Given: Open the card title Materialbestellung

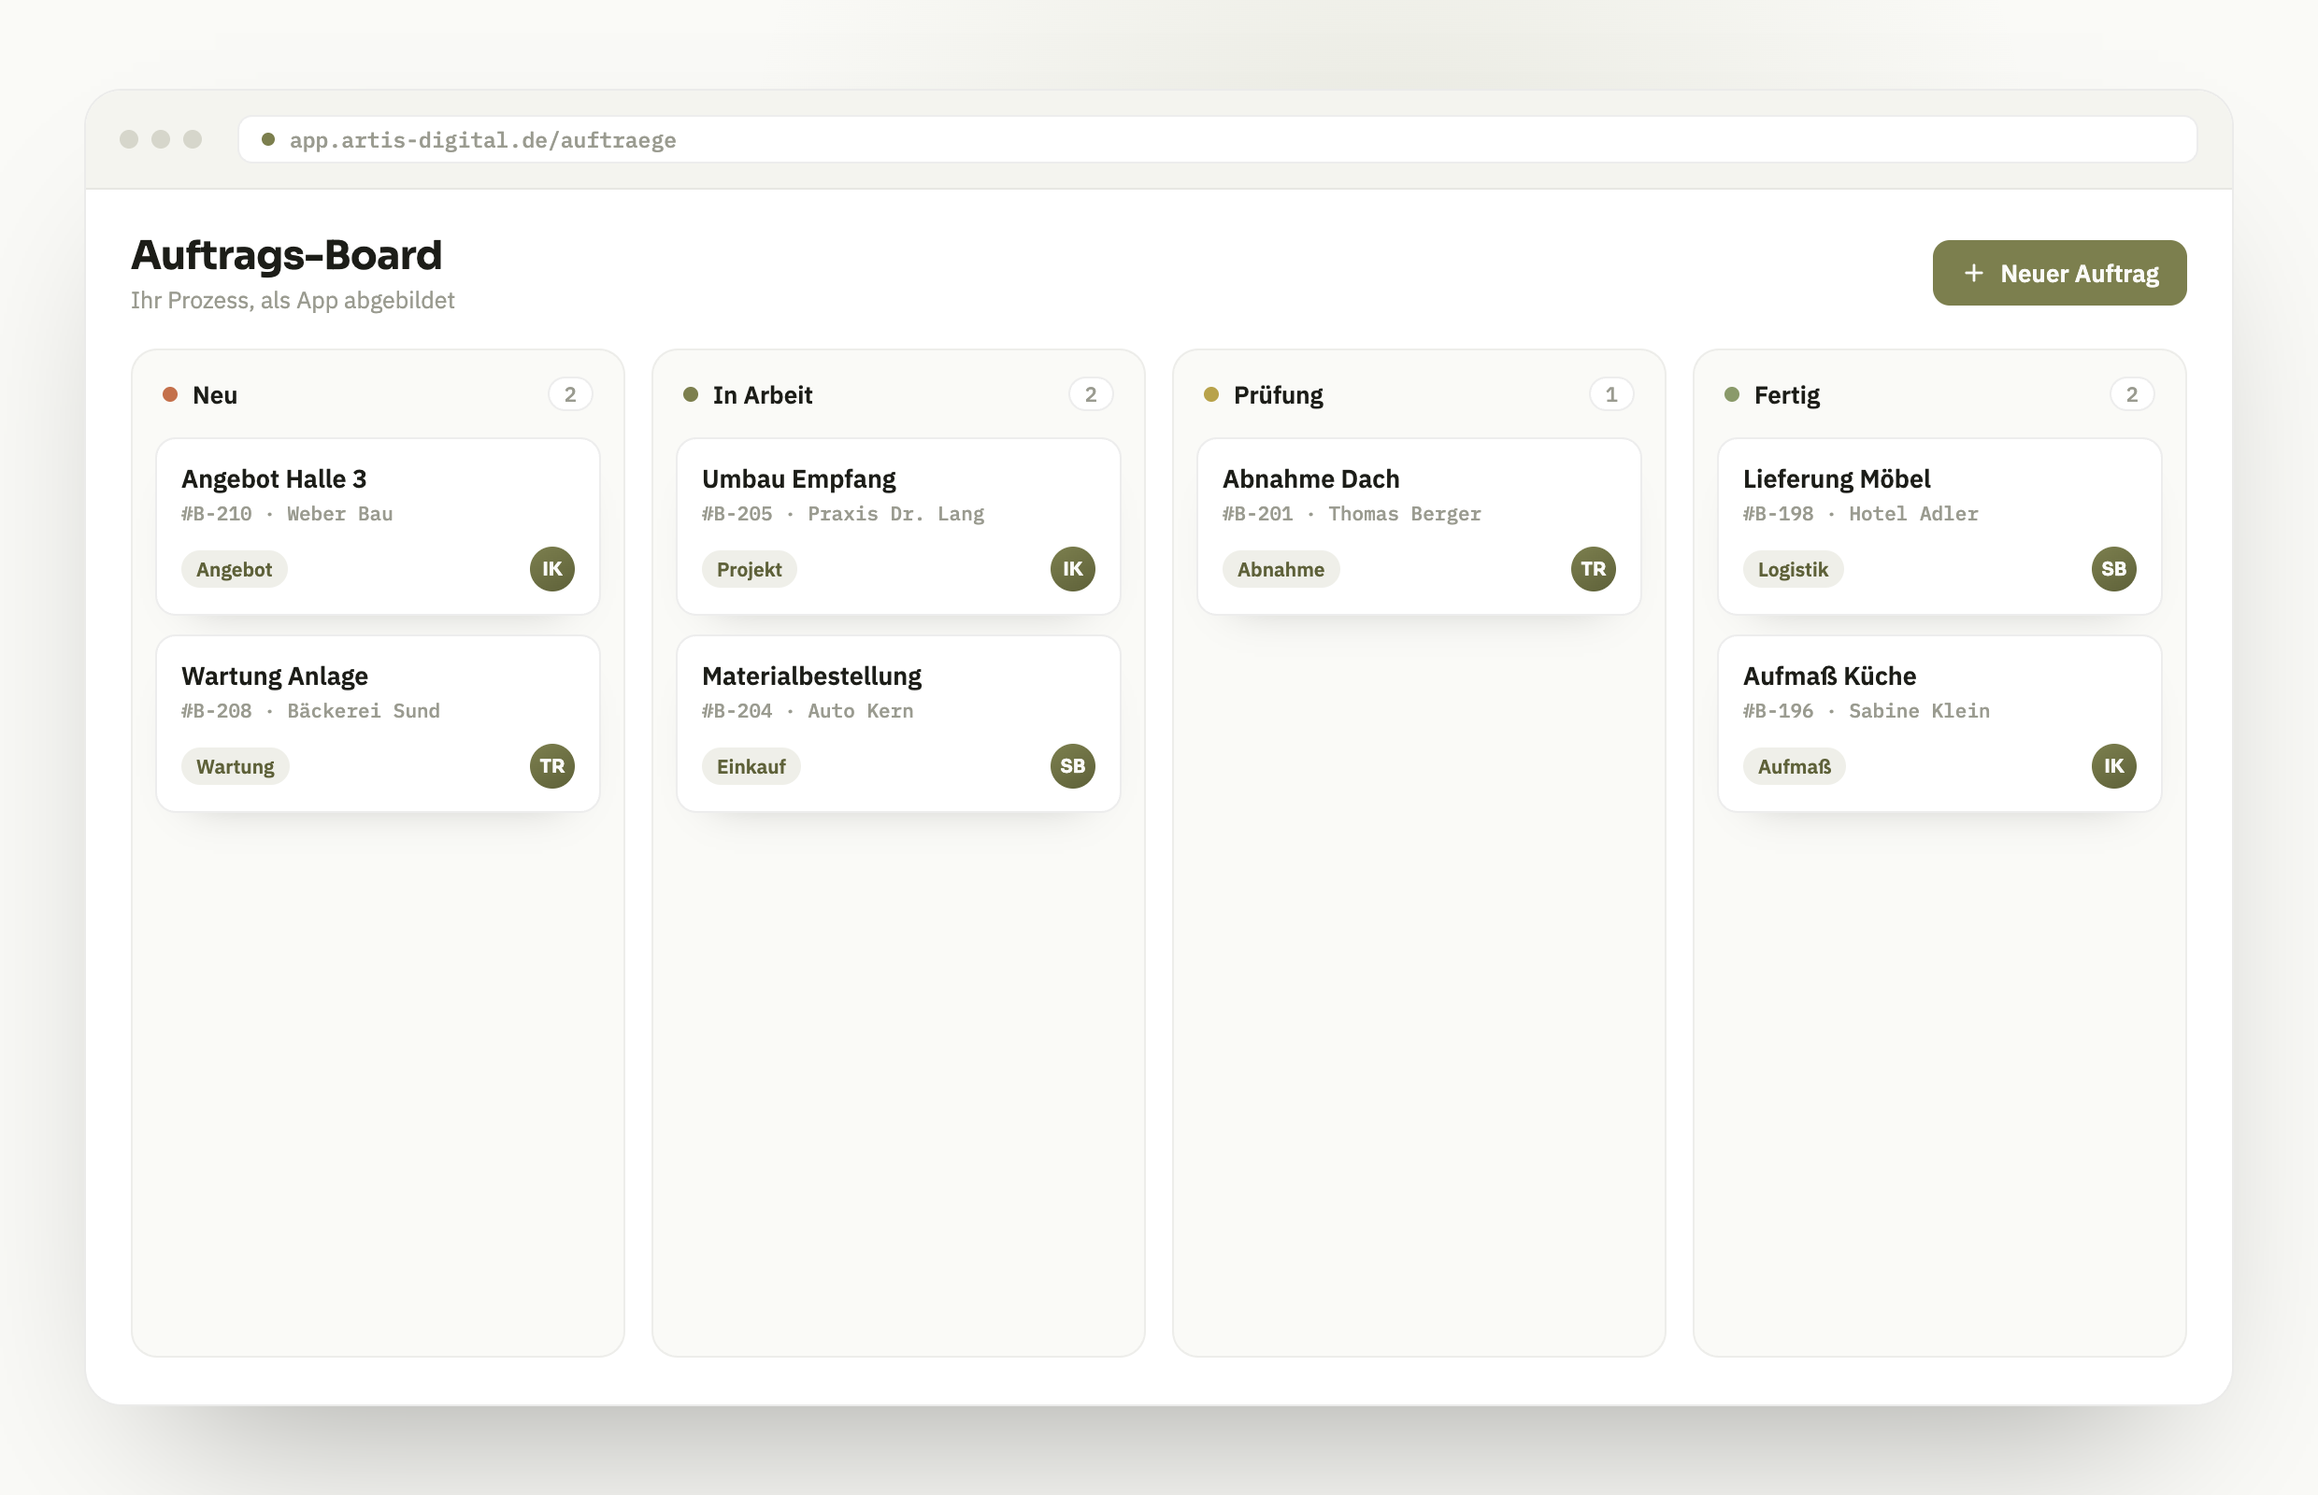Looking at the screenshot, I should click(812, 676).
